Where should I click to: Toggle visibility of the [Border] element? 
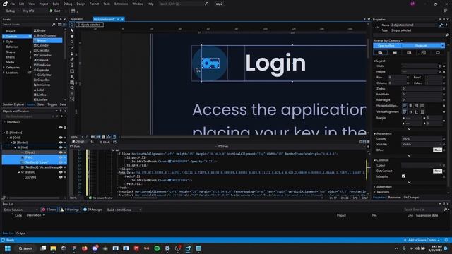(x=61, y=143)
